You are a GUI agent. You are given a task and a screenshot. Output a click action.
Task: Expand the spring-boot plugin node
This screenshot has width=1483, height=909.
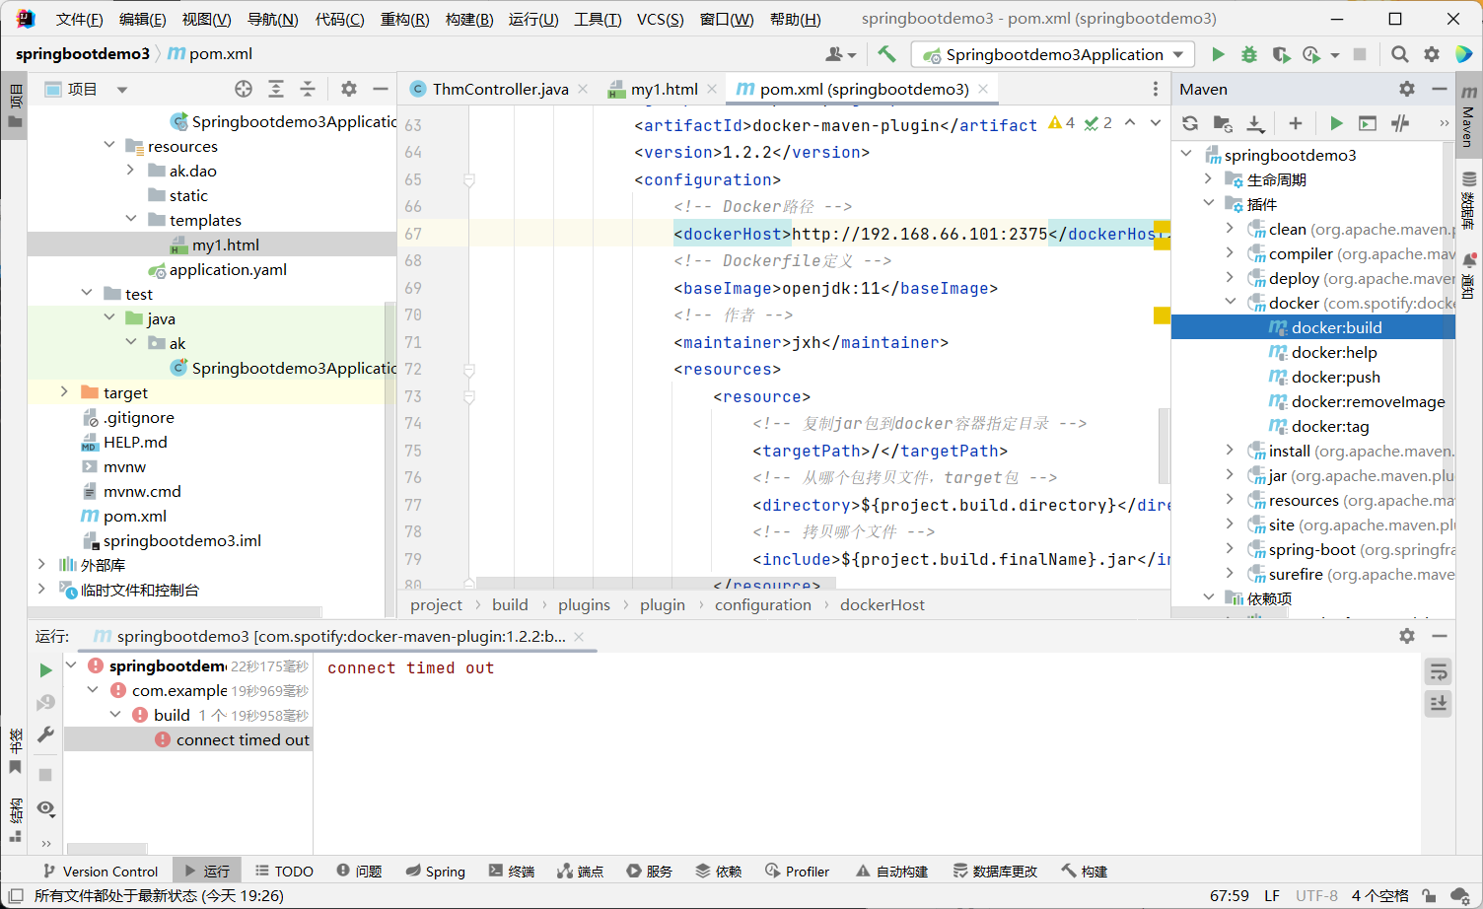pos(1231,548)
